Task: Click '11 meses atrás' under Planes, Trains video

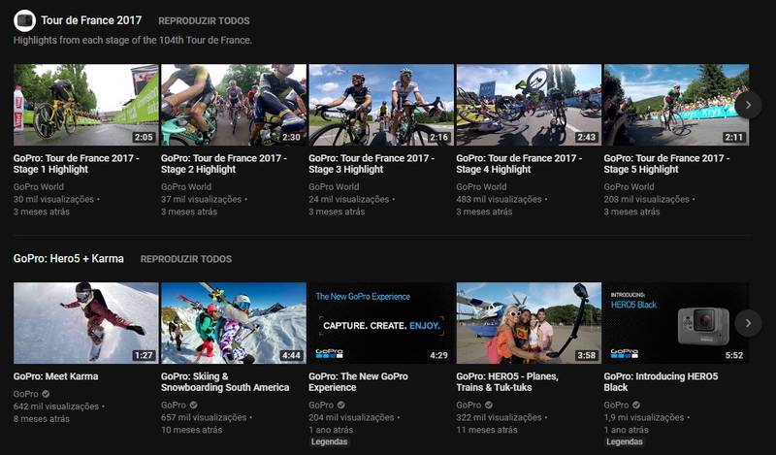Action: pos(487,430)
